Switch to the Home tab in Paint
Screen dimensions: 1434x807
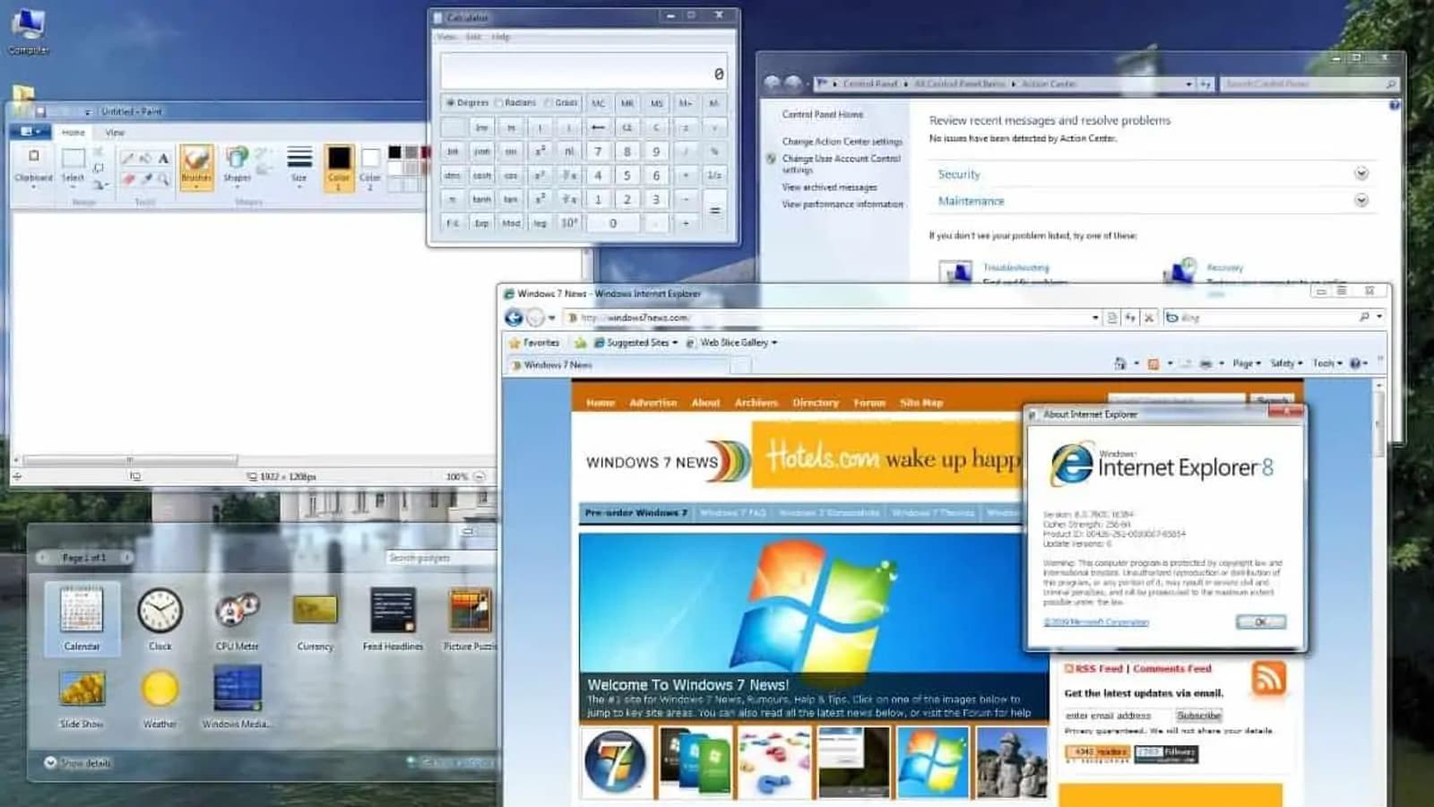pos(73,133)
